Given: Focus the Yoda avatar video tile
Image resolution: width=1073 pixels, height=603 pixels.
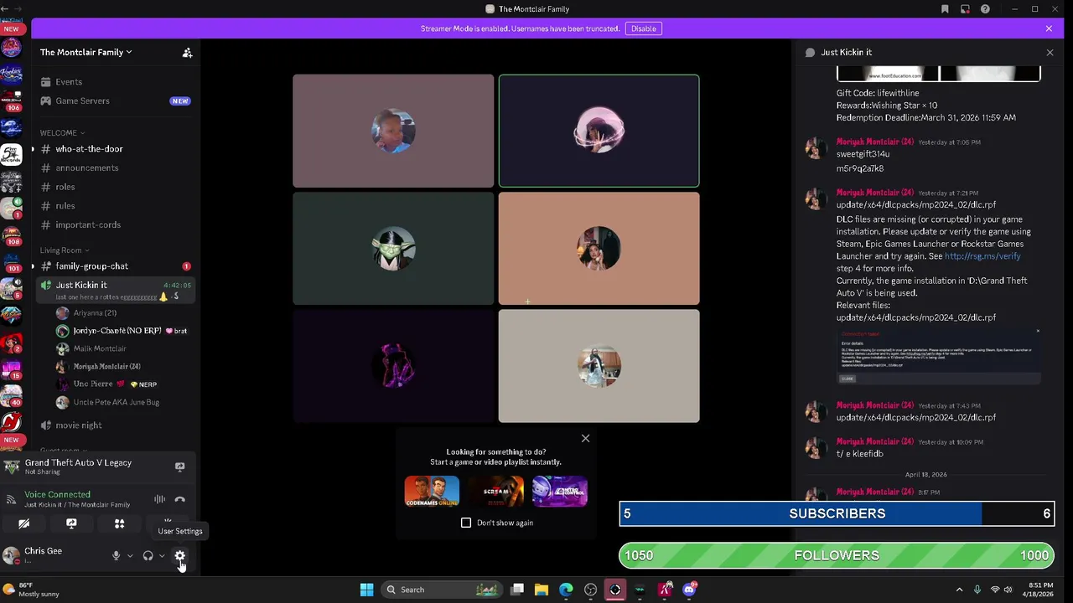Looking at the screenshot, I should [x=393, y=249].
